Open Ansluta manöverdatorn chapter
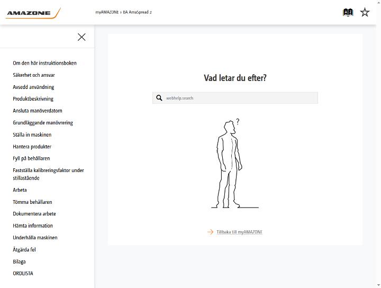The width and height of the screenshot is (381, 288). tap(38, 111)
